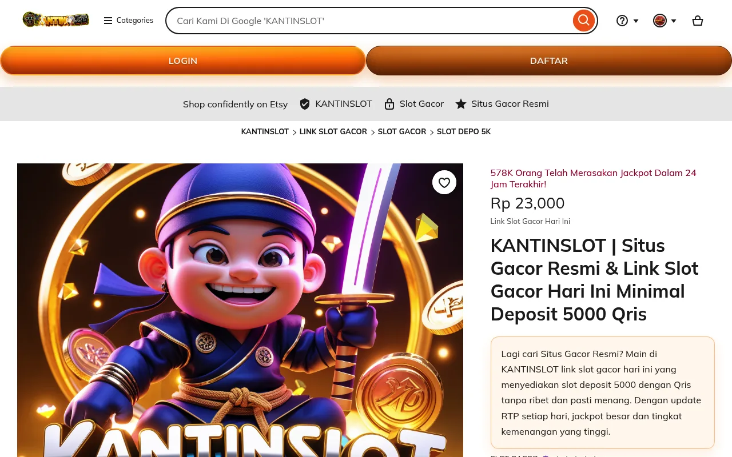The width and height of the screenshot is (732, 457).
Task: Open the shopping cart basket
Action: click(x=698, y=21)
